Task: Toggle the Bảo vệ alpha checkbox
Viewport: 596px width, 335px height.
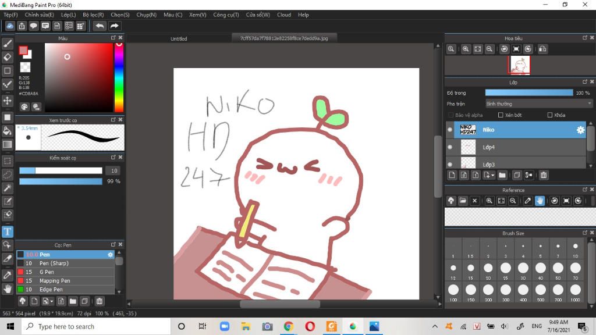Action: [x=451, y=115]
